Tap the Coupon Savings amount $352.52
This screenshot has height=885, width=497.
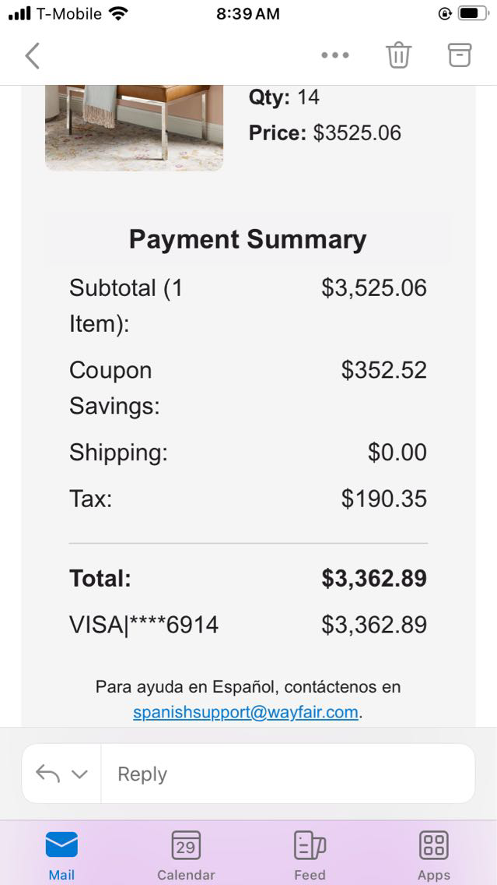coord(384,370)
